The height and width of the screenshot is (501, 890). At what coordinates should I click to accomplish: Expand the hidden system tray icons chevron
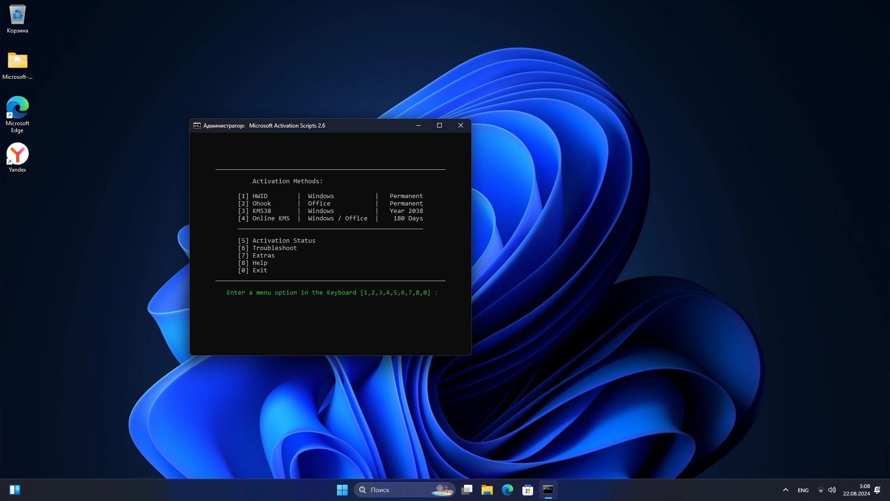coord(785,490)
